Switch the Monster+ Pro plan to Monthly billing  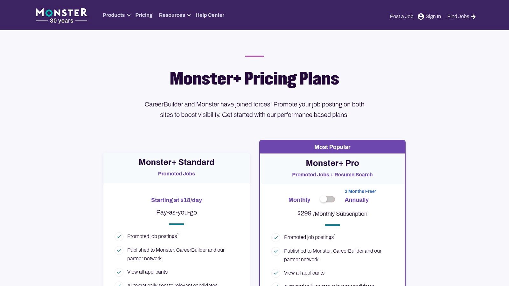click(x=299, y=200)
